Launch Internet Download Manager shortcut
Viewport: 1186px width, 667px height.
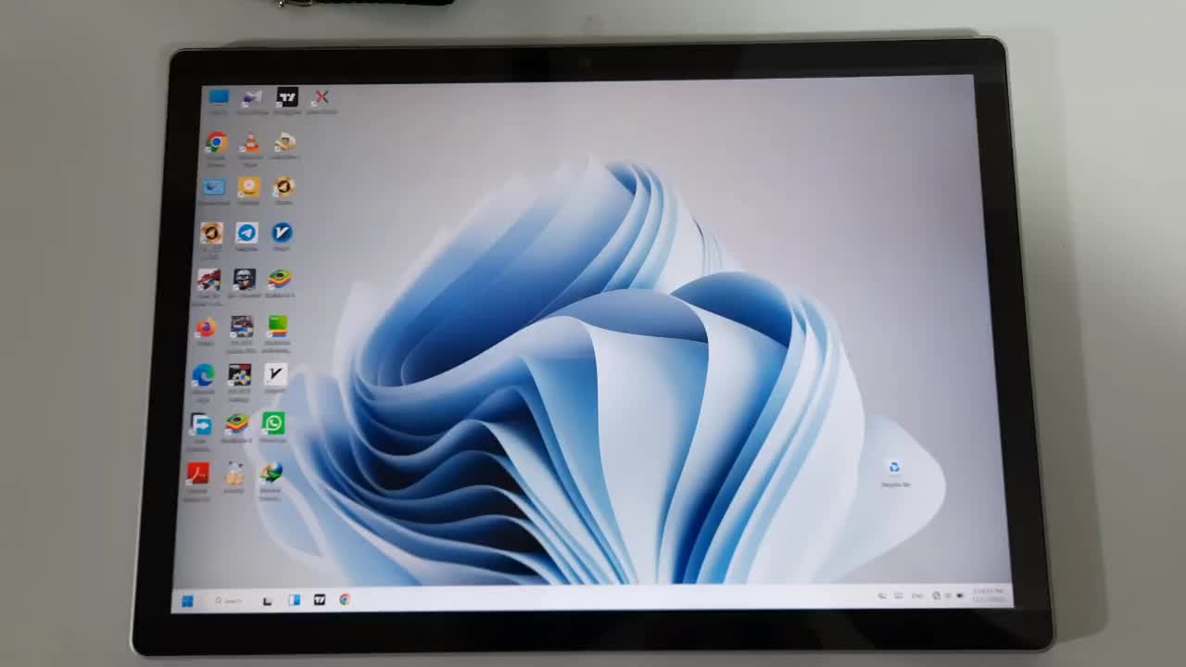(271, 473)
